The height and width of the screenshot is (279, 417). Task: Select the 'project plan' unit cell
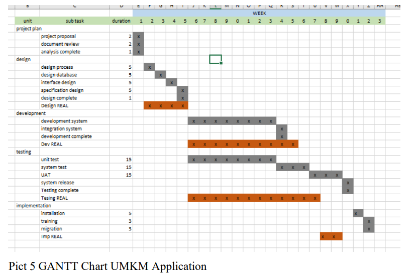pos(28,29)
